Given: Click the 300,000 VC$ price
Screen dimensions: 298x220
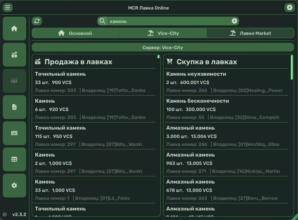Looking at the screenshot, I should pyautogui.click(x=201, y=109).
